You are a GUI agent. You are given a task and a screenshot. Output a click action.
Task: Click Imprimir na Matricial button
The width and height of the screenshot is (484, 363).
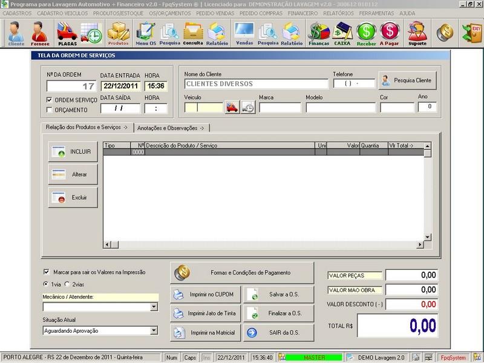pyautogui.click(x=205, y=333)
